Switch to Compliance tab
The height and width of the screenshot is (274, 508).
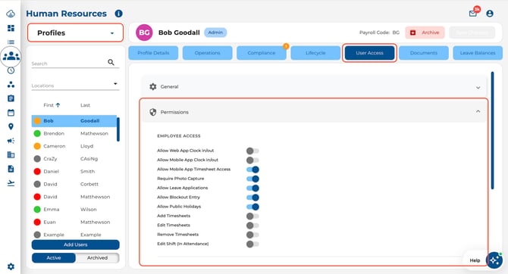click(x=262, y=53)
